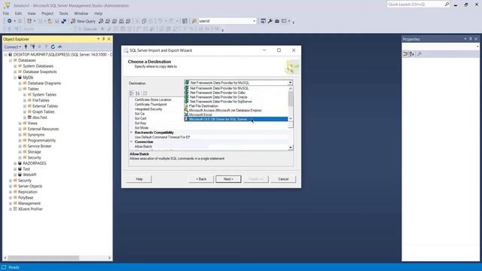Screen dimensions: 482x271
Task: Open the View menu
Action: [32, 14]
